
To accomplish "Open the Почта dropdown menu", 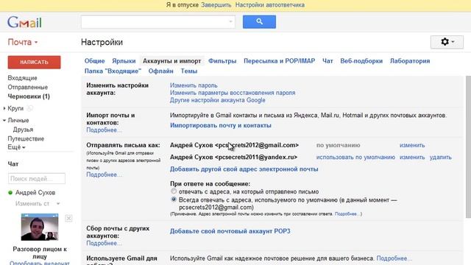I will tap(23, 42).
